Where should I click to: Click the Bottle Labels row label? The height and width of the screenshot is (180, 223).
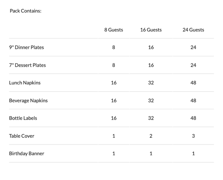(23, 118)
